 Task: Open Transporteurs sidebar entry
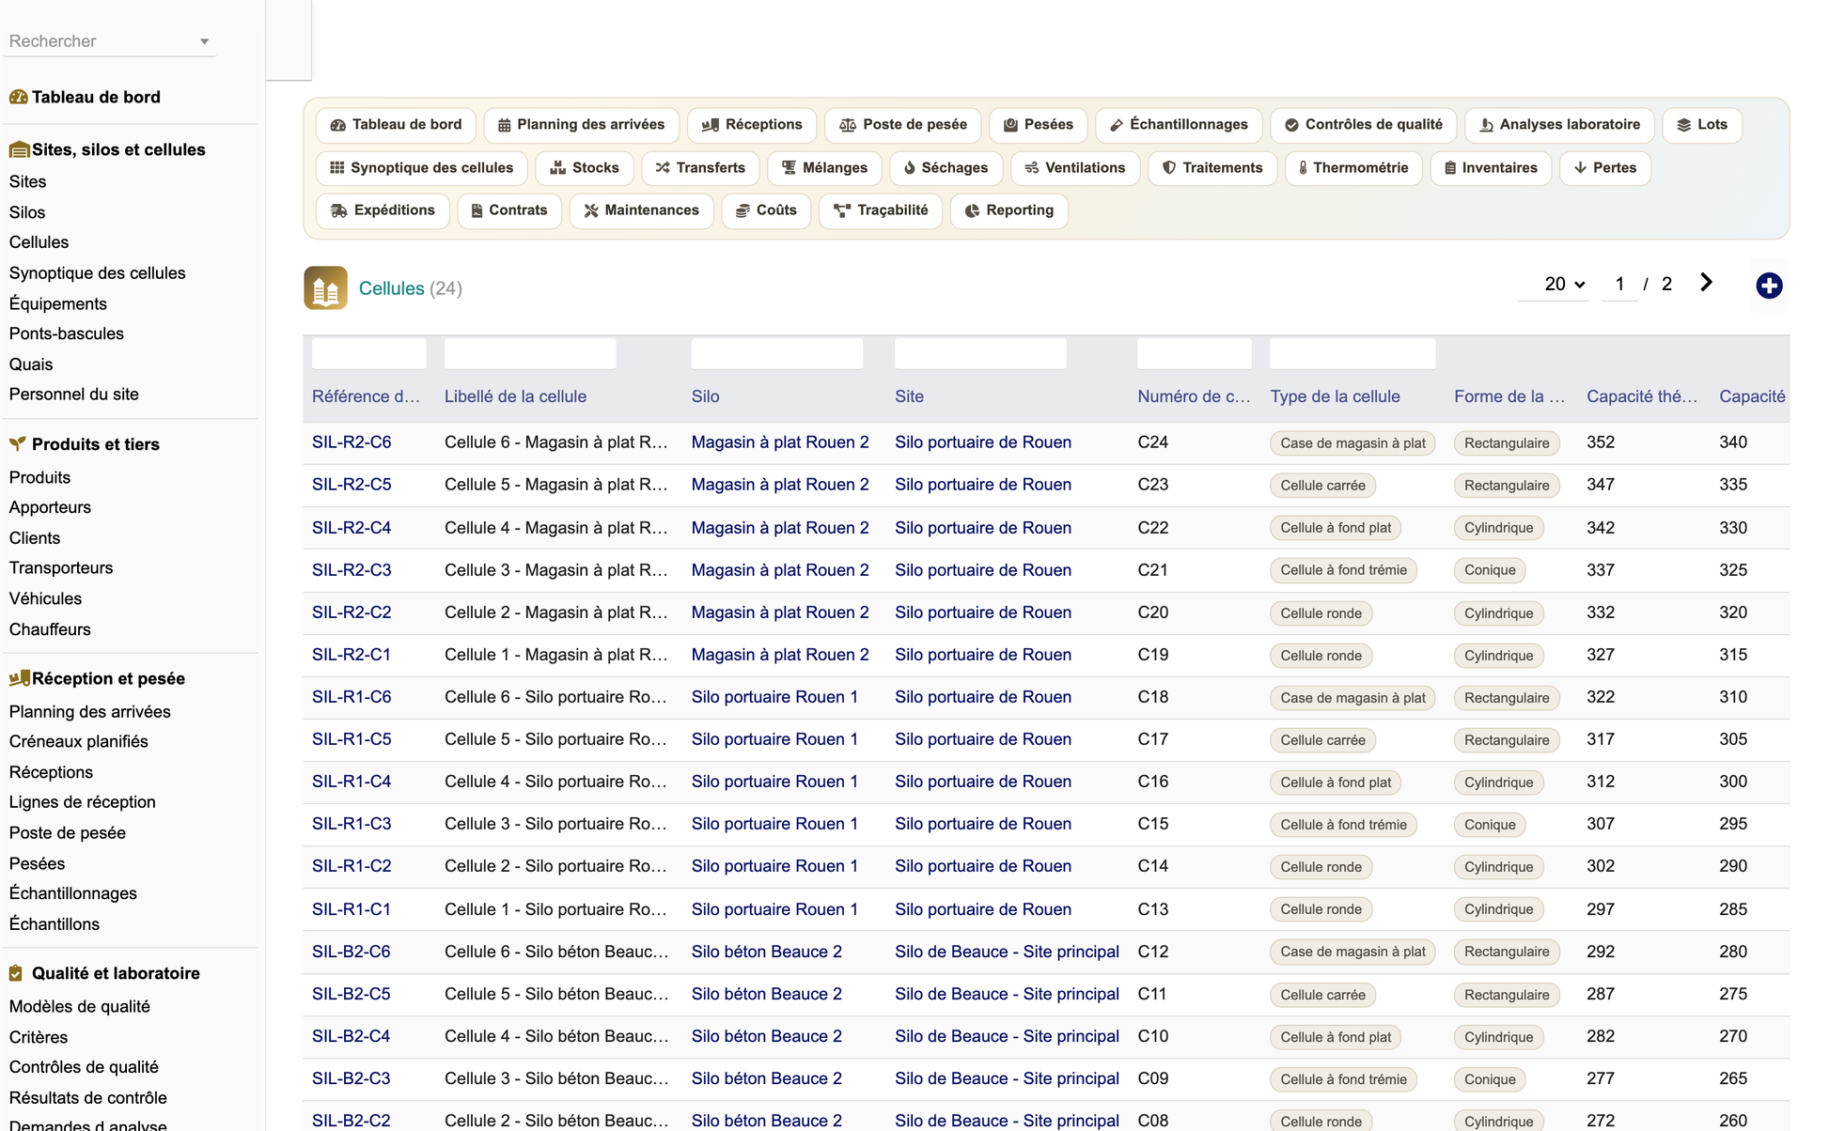pos(61,567)
